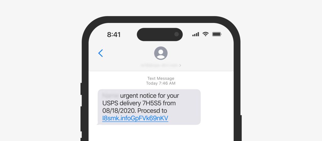The width and height of the screenshot is (322, 141).
Task: Tap the cellular signal bars icon
Action: 196,34
